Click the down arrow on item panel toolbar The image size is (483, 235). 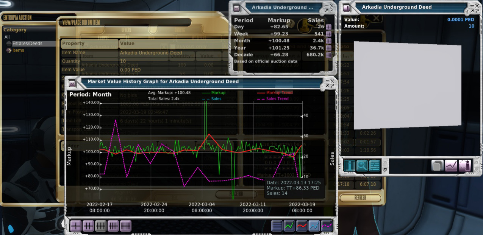click(x=385, y=170)
